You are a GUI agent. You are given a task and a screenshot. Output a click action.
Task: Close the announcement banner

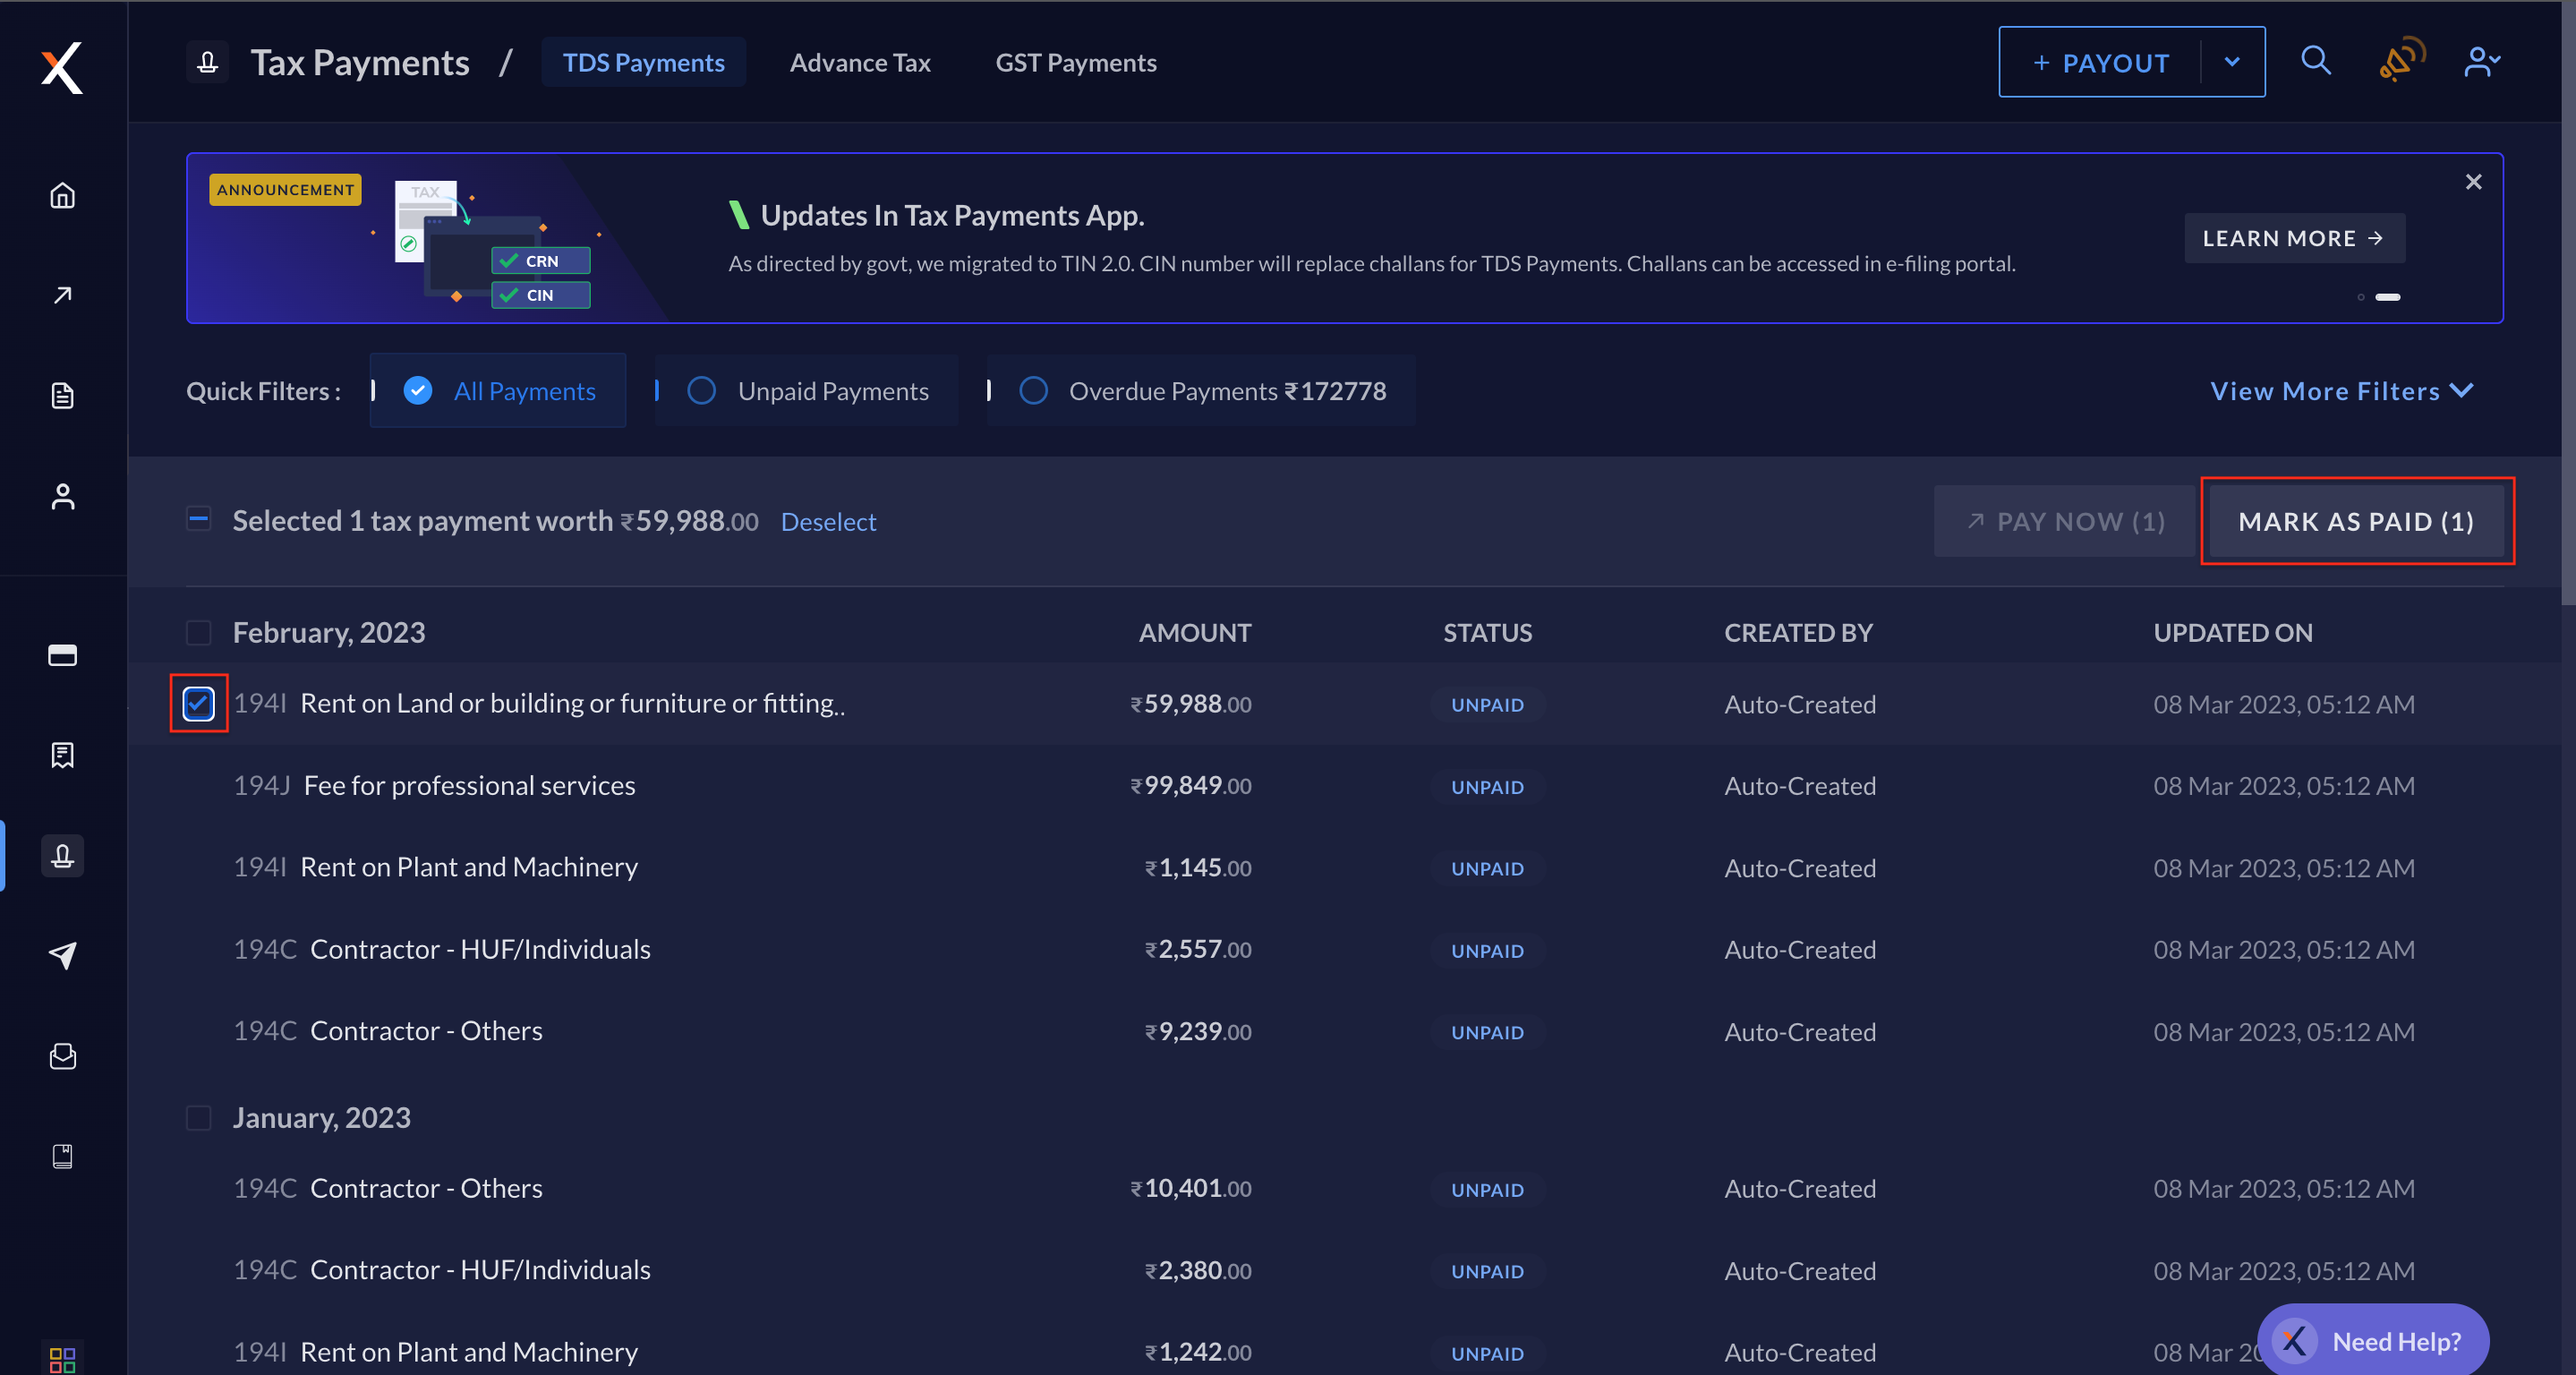2473,182
